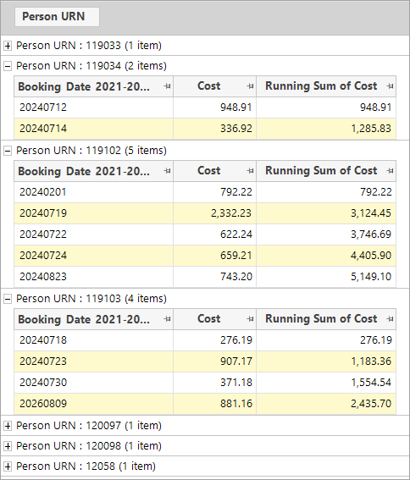Expand Person URN 120097 group
This screenshot has width=410, height=480.
(x=8, y=426)
